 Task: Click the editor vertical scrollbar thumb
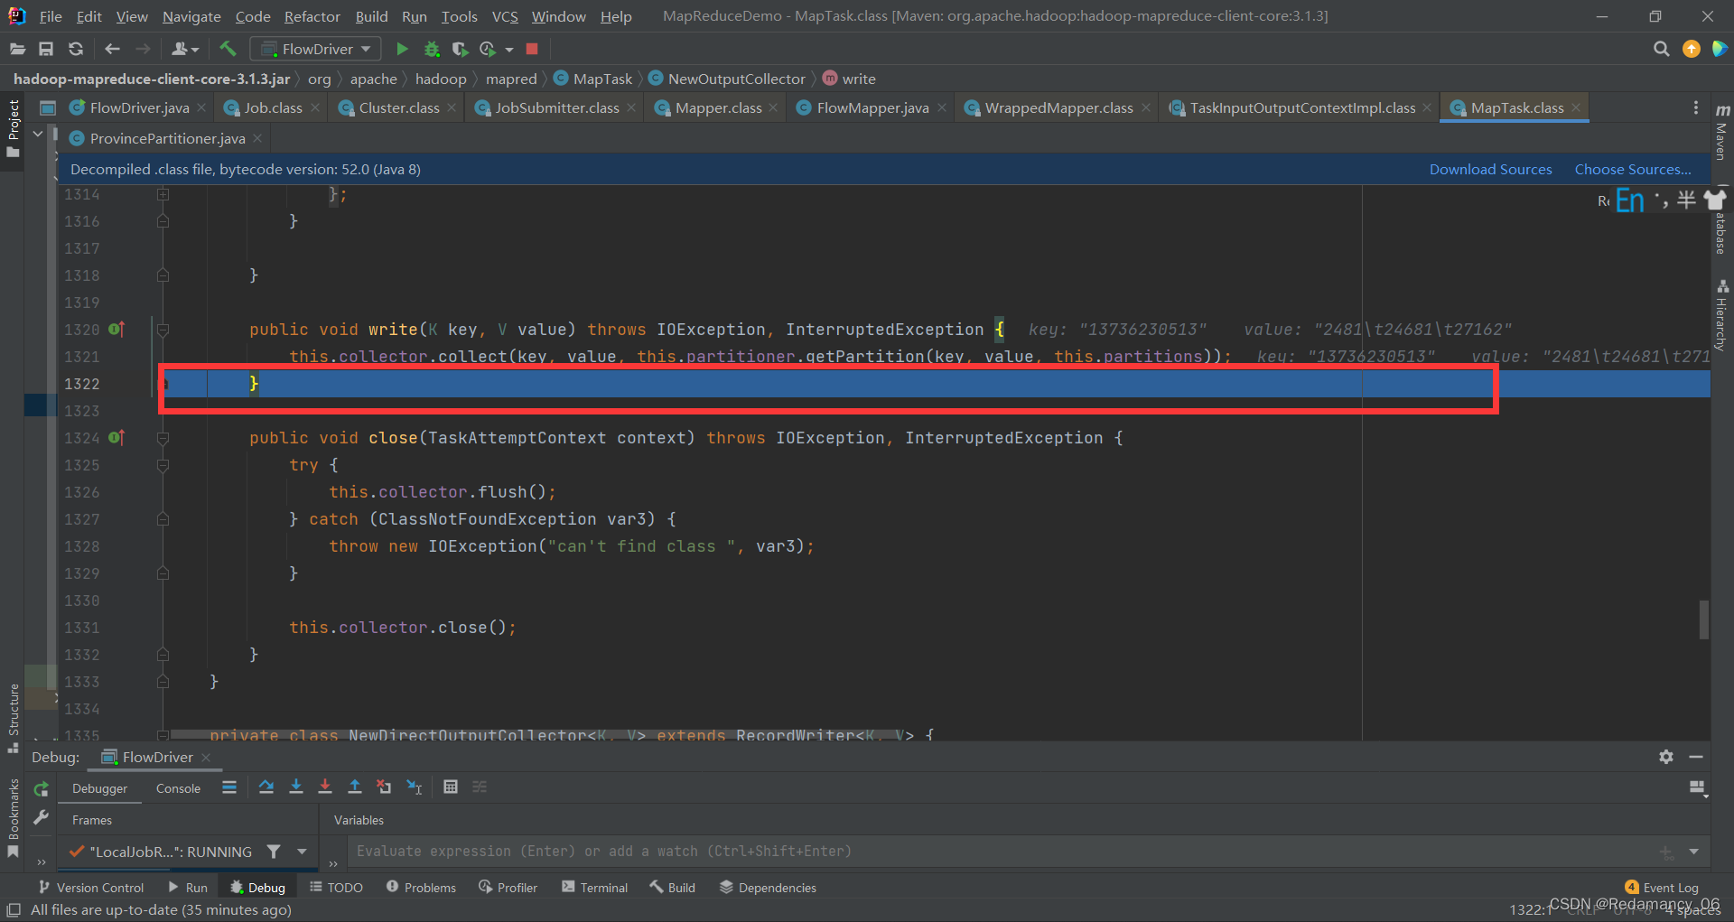coord(1703,619)
